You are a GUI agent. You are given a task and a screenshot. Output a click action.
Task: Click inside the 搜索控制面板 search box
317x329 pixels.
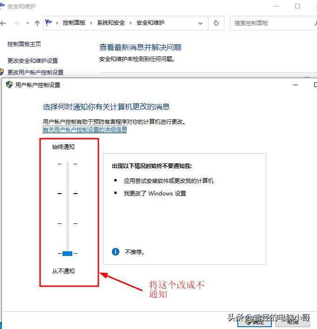pos(270,23)
